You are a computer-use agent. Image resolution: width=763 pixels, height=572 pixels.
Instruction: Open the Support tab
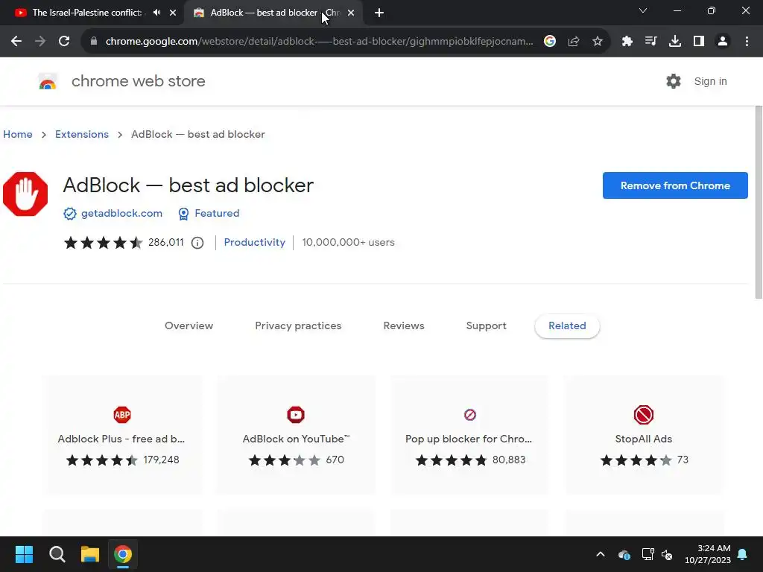[486, 326]
